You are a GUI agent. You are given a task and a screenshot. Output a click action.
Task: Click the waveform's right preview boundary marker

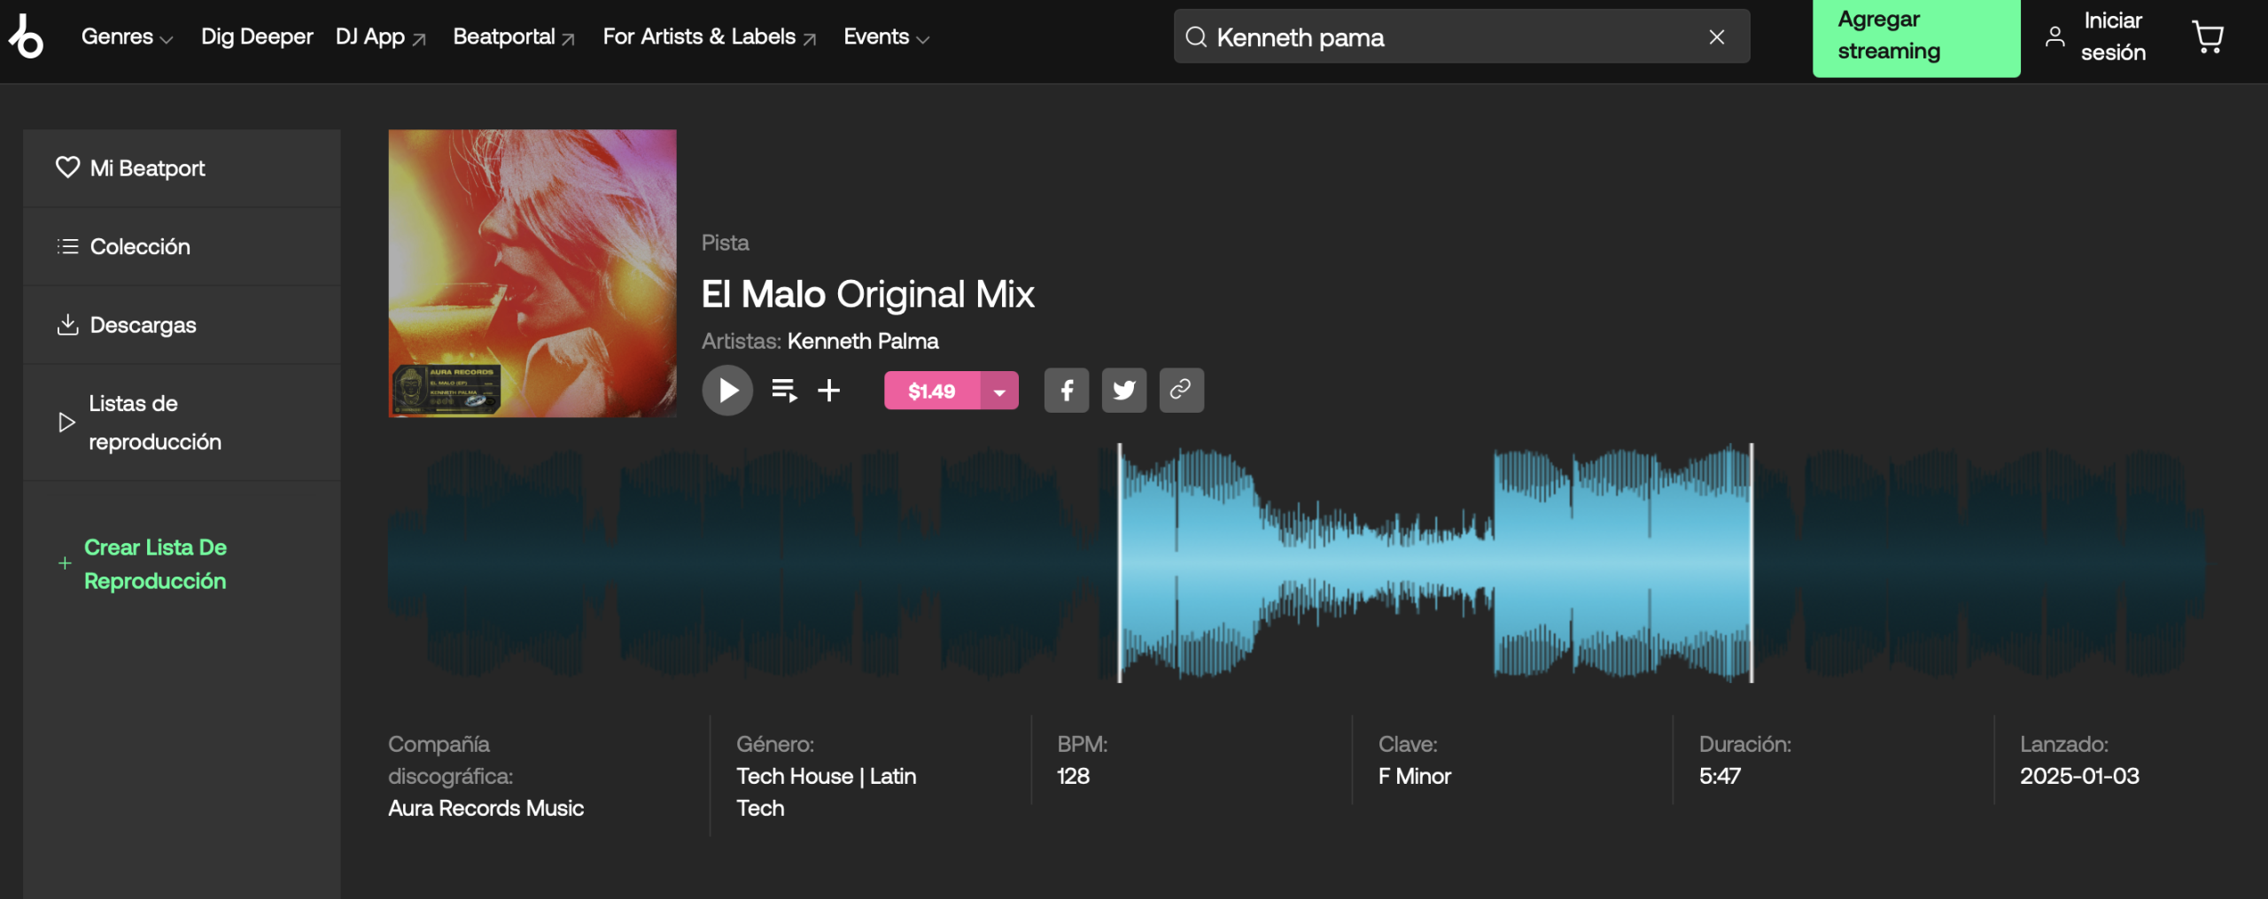click(1751, 563)
